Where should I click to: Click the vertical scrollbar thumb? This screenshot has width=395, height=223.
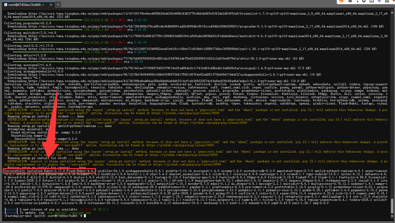point(393,206)
